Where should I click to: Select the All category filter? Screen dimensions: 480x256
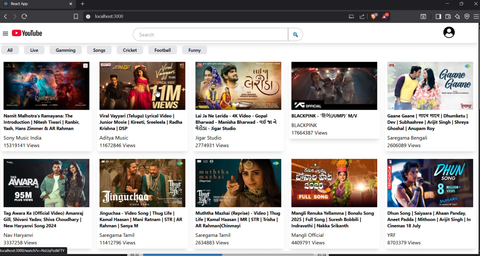pyautogui.click(x=10, y=50)
